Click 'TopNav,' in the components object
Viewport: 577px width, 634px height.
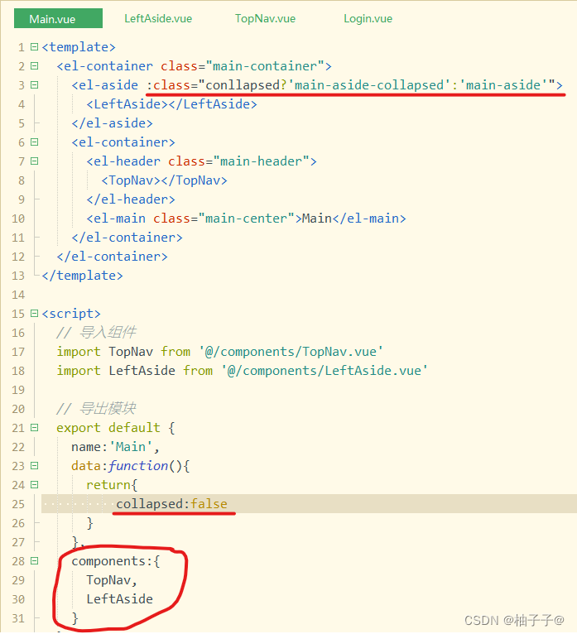click(x=112, y=580)
